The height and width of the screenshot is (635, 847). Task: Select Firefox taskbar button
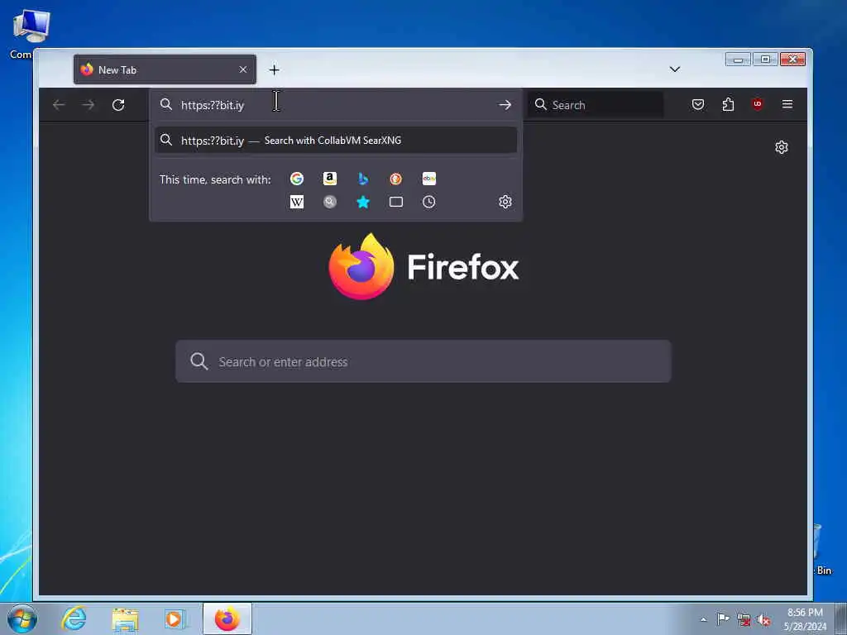click(227, 618)
